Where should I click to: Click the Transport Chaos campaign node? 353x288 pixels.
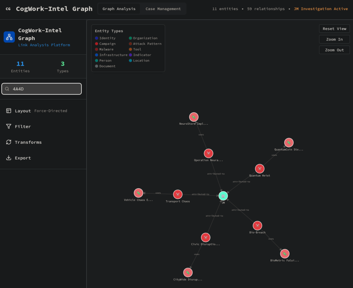(178, 194)
